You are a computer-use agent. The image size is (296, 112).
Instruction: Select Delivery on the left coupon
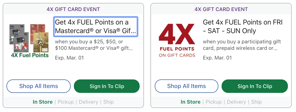pos(88,102)
